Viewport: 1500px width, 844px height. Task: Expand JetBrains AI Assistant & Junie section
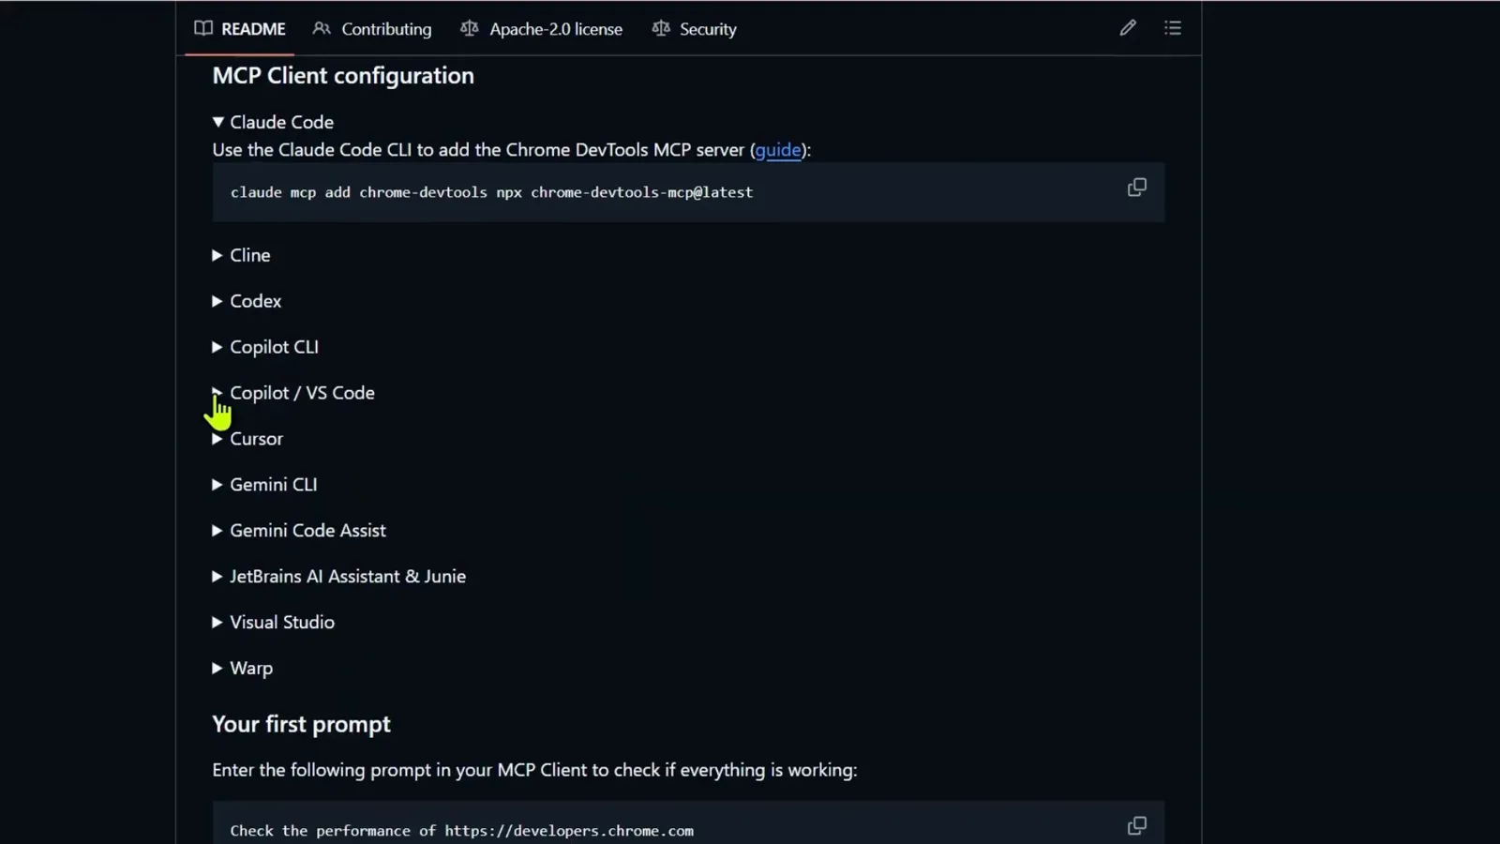pyautogui.click(x=339, y=577)
